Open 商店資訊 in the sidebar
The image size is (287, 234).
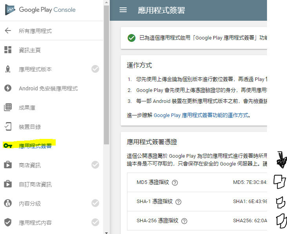(30, 165)
